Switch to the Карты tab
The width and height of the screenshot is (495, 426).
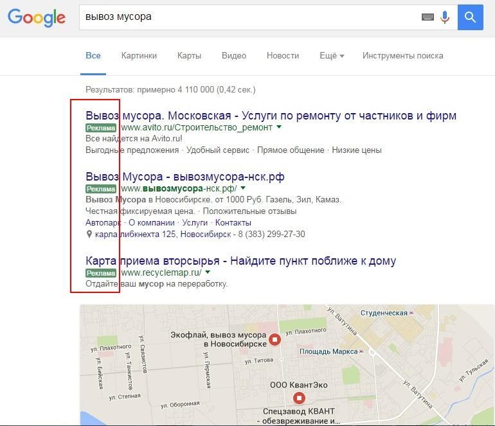[189, 56]
